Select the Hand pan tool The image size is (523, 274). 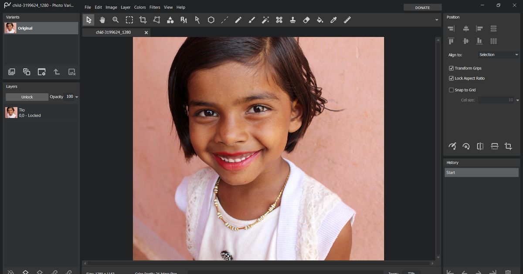pos(102,20)
